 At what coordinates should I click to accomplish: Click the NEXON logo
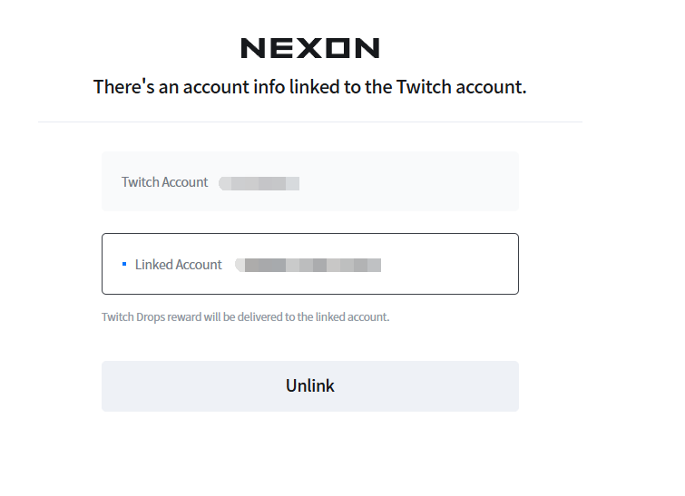[x=310, y=48]
